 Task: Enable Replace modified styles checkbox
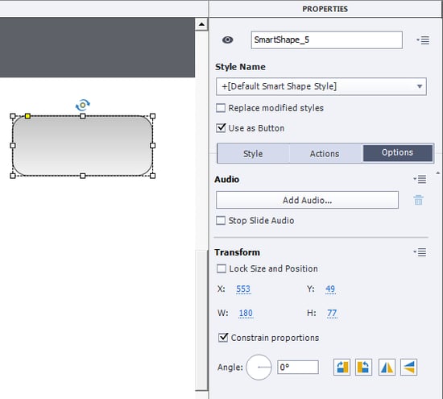tap(221, 108)
